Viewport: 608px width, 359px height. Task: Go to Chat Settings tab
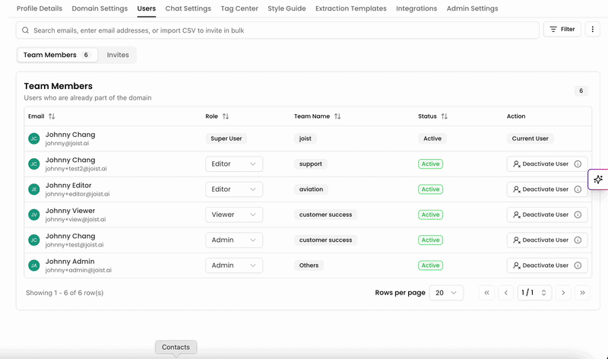(188, 8)
